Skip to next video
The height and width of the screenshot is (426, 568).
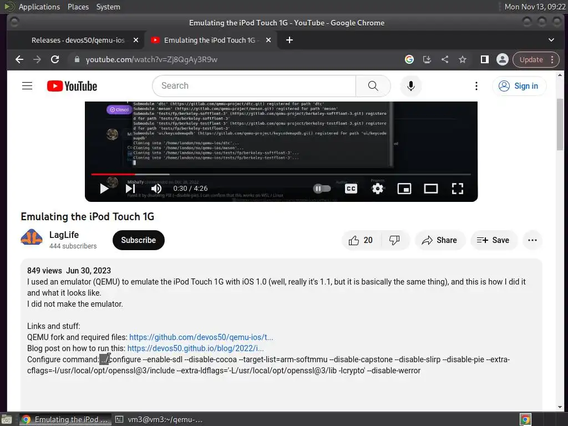pos(130,189)
